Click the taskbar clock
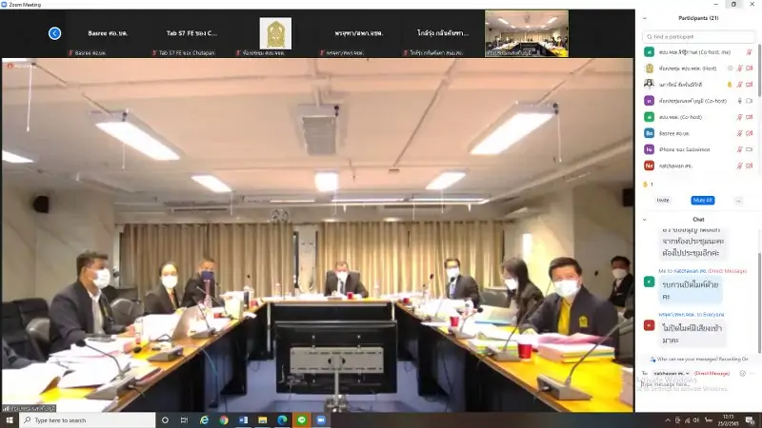The image size is (762, 428). coord(728,420)
